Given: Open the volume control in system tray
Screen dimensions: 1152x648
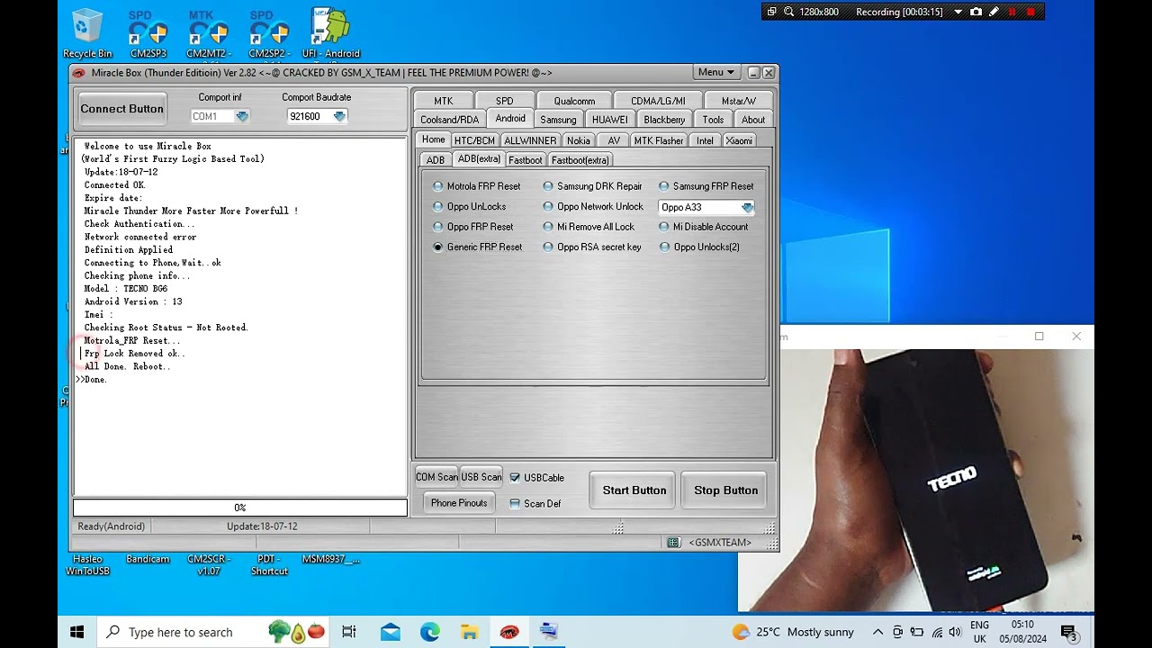Looking at the screenshot, I should point(955,632).
